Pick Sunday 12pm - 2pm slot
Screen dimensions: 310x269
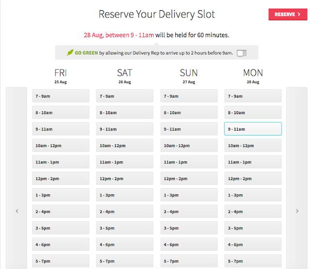[x=189, y=179]
